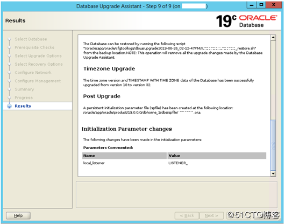Click the Progress step bullet icon
The width and height of the screenshot is (285, 224).
10,97
